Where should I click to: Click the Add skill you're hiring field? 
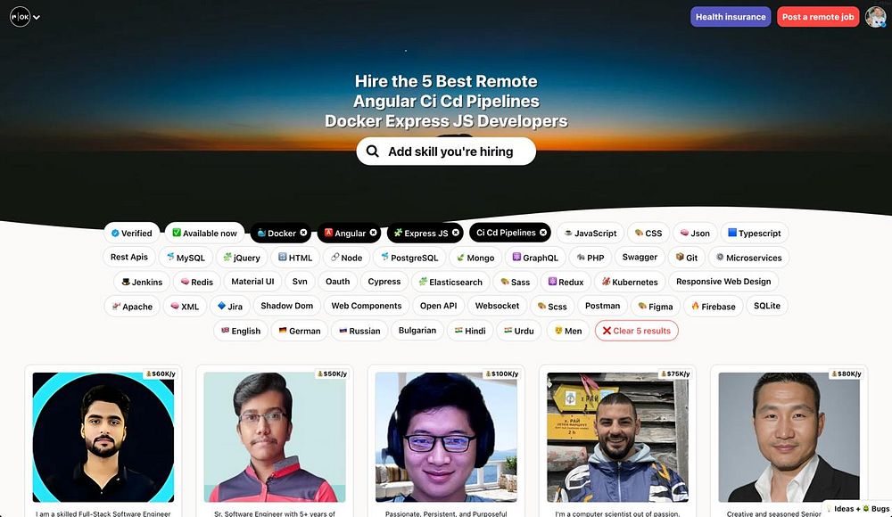446,152
